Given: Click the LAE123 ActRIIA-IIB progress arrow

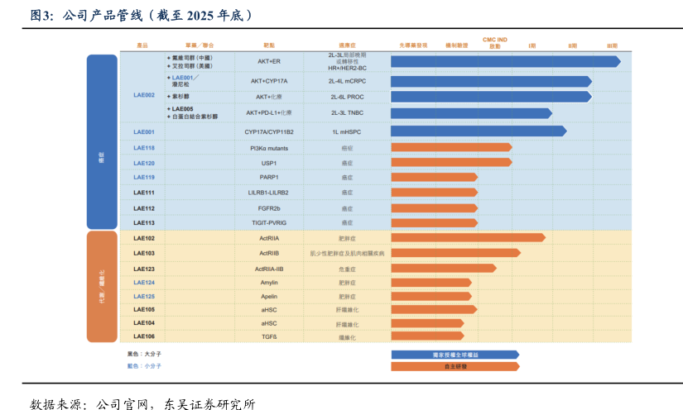Looking at the screenshot, I should pyautogui.click(x=443, y=269).
